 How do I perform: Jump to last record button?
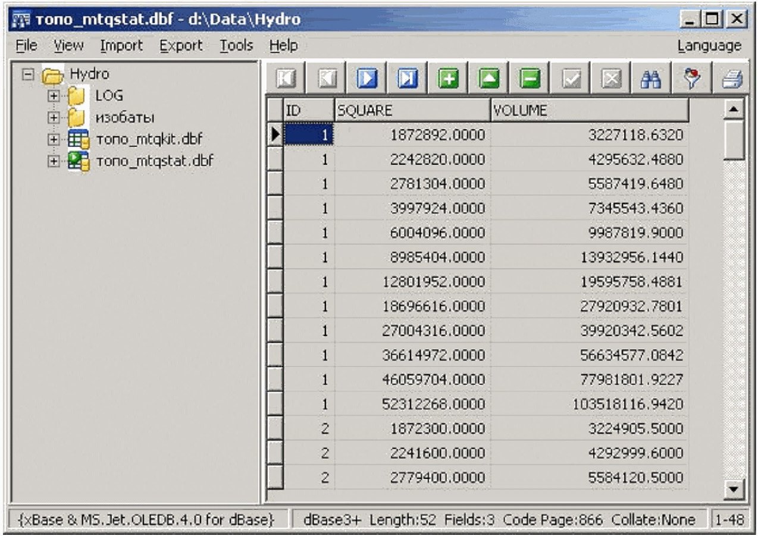click(x=408, y=78)
